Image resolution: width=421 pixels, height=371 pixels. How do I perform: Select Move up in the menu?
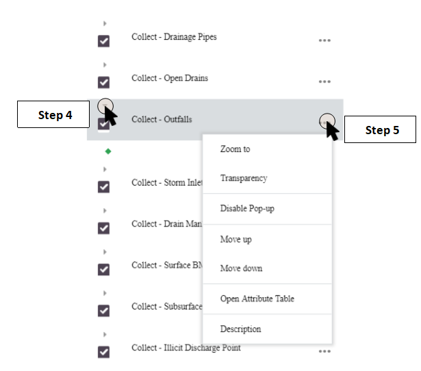(235, 240)
